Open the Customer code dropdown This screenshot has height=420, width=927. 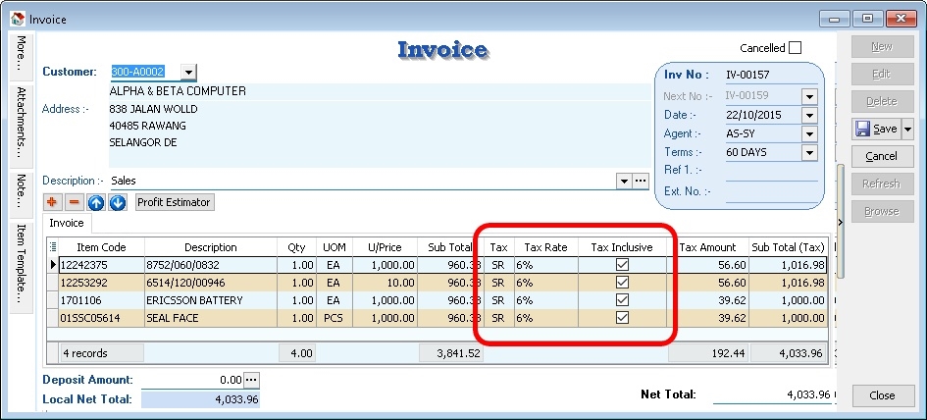pyautogui.click(x=188, y=72)
